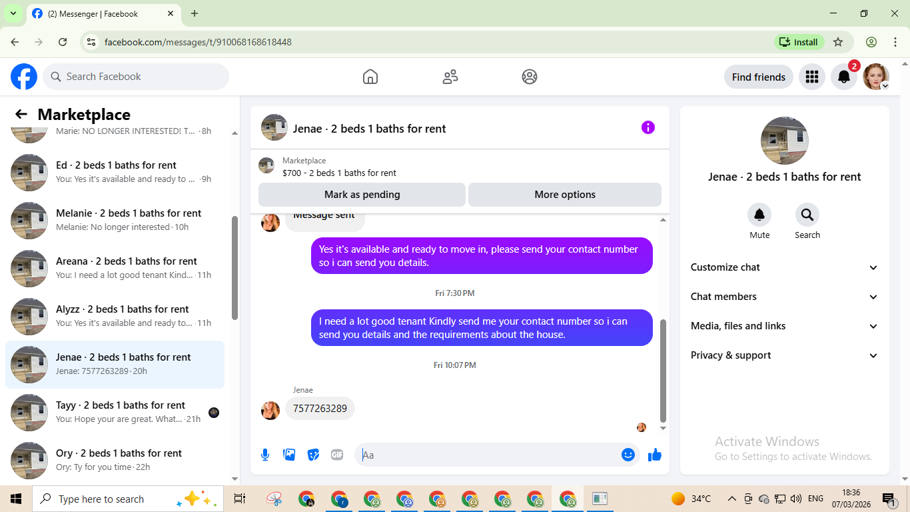Show hidden system tray icons

pyautogui.click(x=732, y=499)
